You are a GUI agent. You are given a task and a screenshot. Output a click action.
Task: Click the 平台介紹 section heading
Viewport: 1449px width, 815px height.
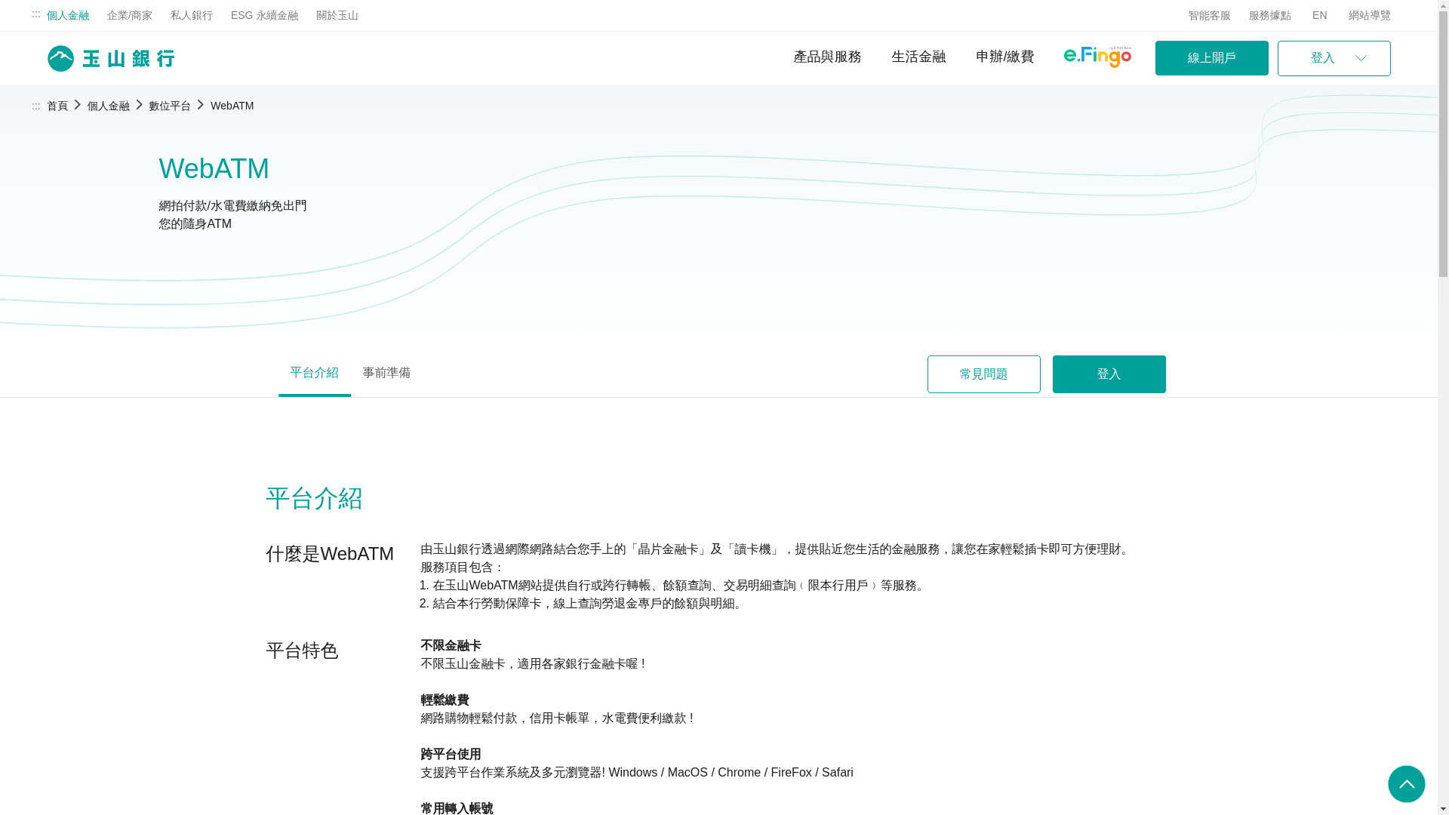[x=314, y=499]
